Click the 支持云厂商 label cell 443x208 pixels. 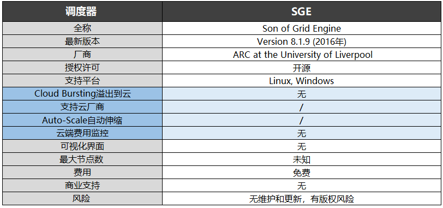tap(82, 107)
